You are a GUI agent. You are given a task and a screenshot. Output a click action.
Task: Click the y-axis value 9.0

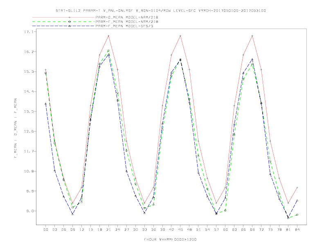[x=29, y=211]
